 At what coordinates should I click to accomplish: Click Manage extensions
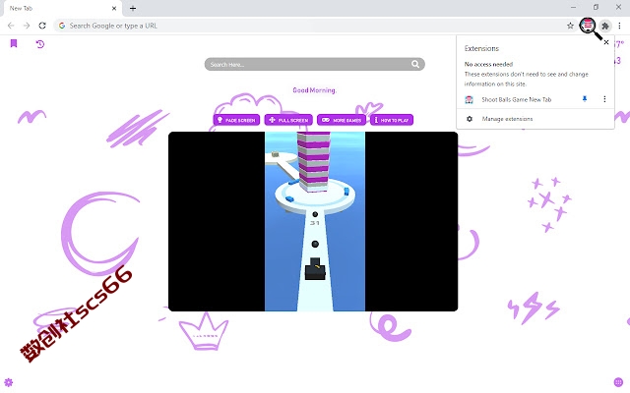(x=507, y=119)
